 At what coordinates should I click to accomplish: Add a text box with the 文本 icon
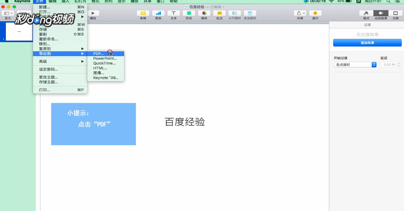(173, 13)
